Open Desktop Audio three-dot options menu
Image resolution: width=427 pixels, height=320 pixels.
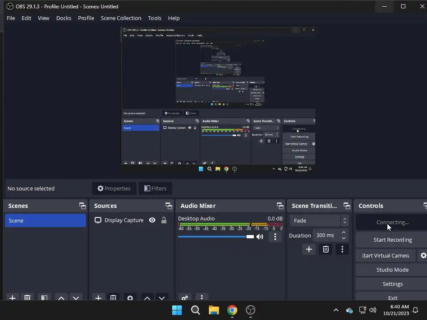pos(275,237)
